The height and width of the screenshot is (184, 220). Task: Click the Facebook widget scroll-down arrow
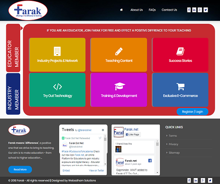[x=157, y=173]
